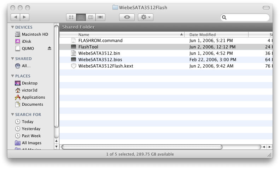Click the horizontal scroll right arrow
The width and height of the screenshot is (280, 169).
pos(269,147)
